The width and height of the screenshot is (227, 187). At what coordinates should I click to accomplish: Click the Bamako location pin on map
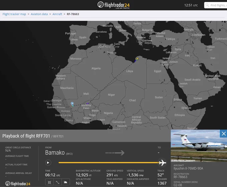pos(72,104)
